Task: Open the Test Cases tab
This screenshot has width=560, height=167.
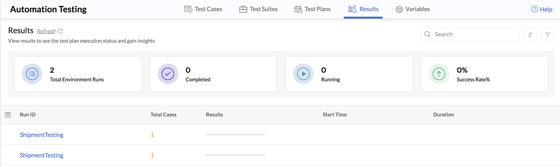Action: (203, 9)
